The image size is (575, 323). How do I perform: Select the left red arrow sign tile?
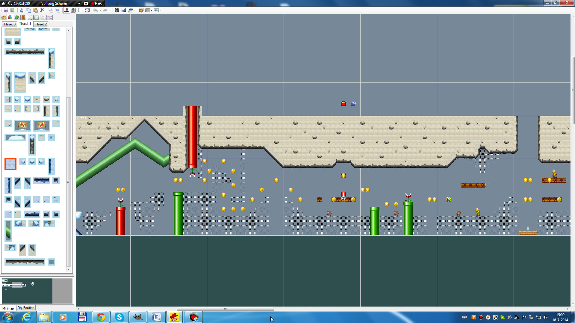22,125
